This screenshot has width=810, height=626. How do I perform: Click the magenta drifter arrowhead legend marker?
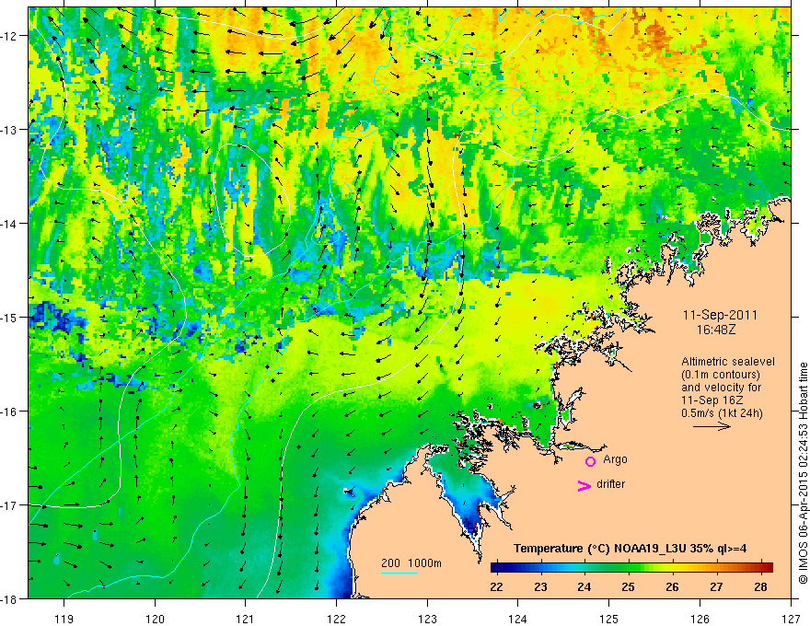(584, 485)
